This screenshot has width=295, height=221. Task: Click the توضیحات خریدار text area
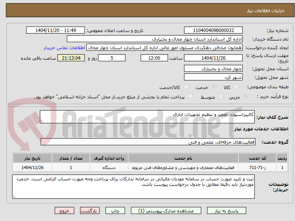pyautogui.click(x=133, y=187)
